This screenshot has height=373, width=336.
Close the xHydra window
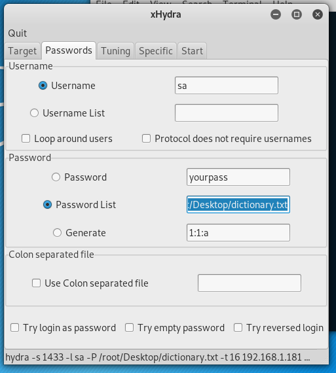tap(318, 14)
